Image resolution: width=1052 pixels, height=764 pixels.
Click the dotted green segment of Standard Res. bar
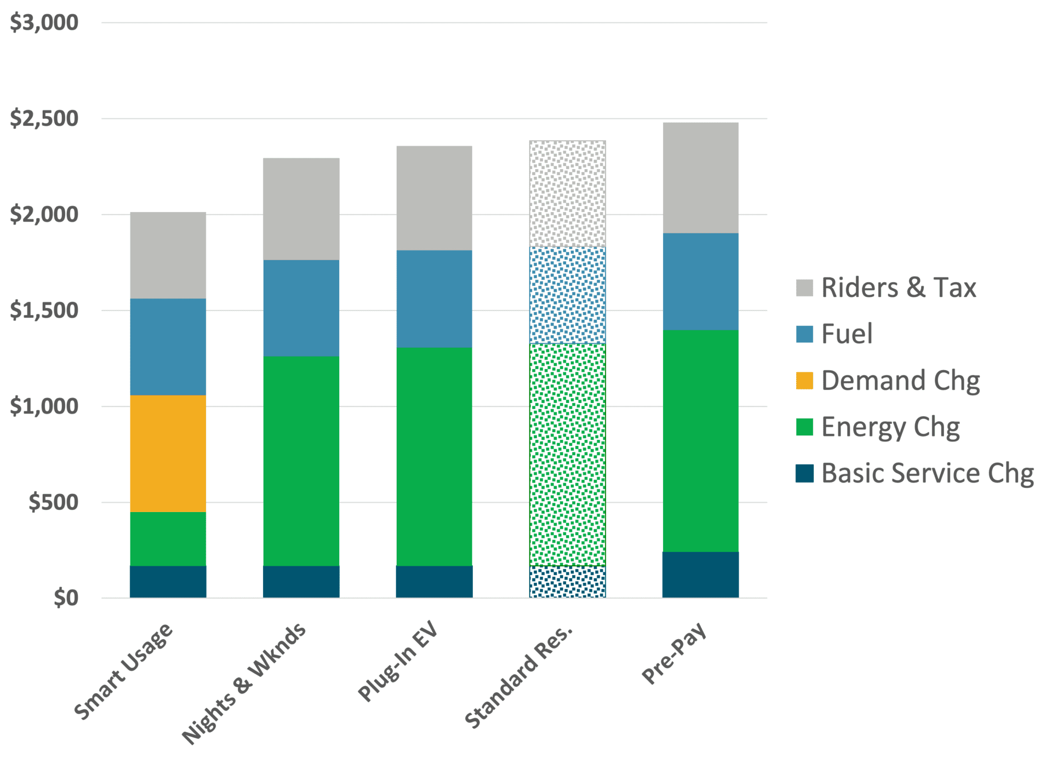coord(567,454)
